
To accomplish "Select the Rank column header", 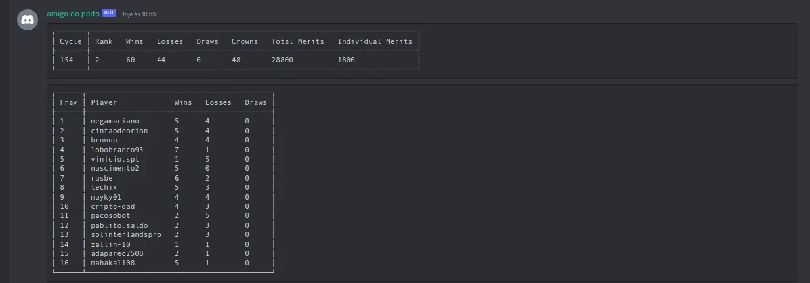I will 104,41.
